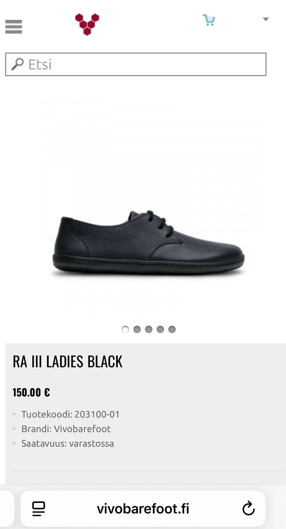Viewport: 286px width, 529px height.
Task: Click RA III Ladies Black title
Action: (x=67, y=362)
